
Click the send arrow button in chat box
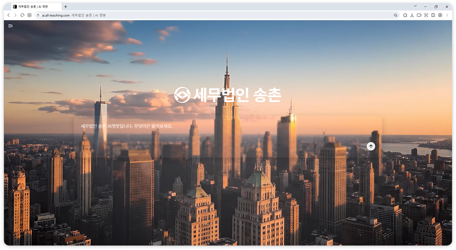pos(371,146)
